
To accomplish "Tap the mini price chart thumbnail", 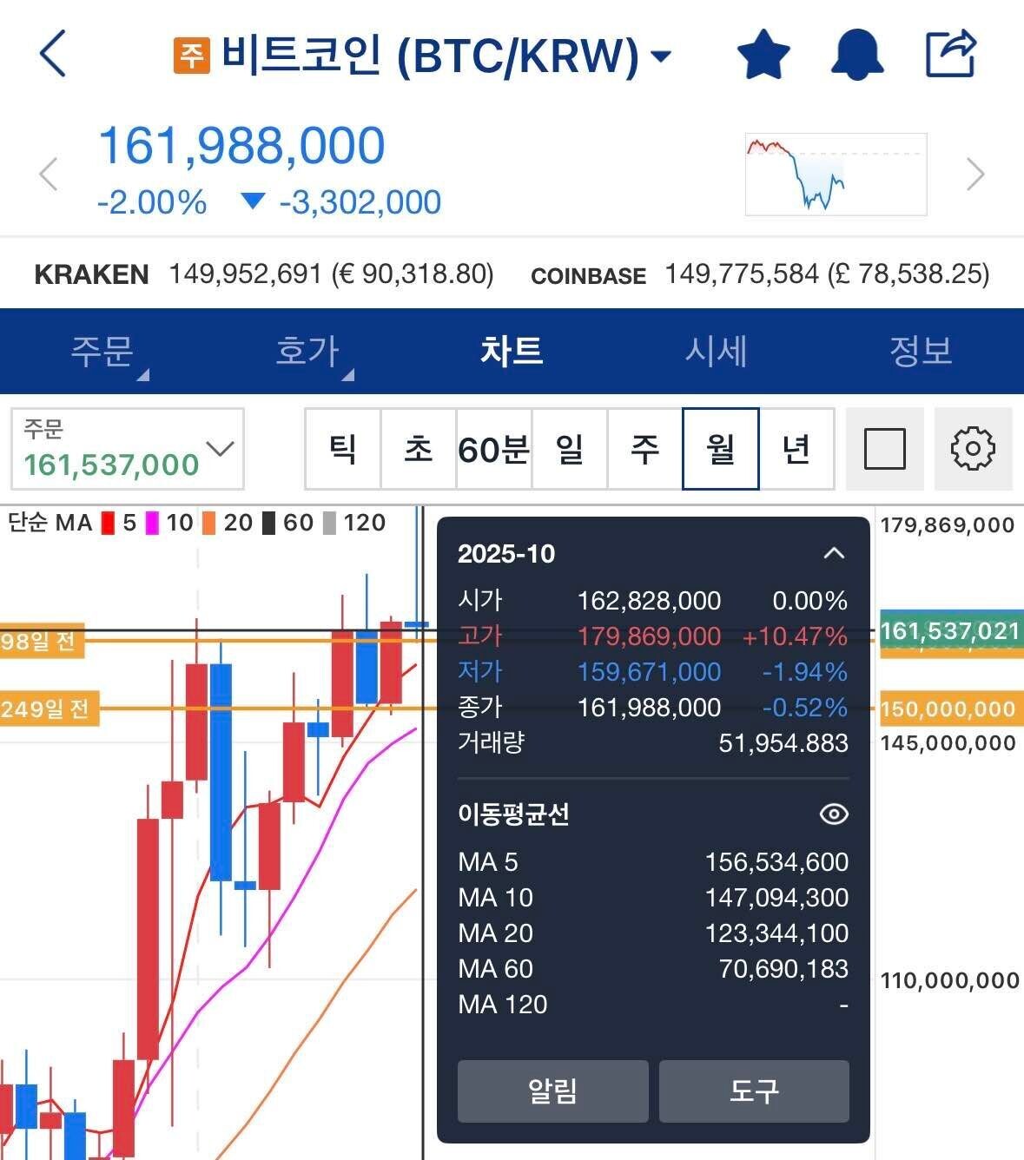I will 836,174.
